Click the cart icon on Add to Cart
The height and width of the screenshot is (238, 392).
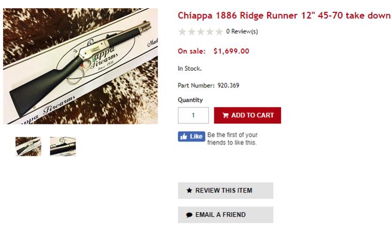click(x=225, y=116)
